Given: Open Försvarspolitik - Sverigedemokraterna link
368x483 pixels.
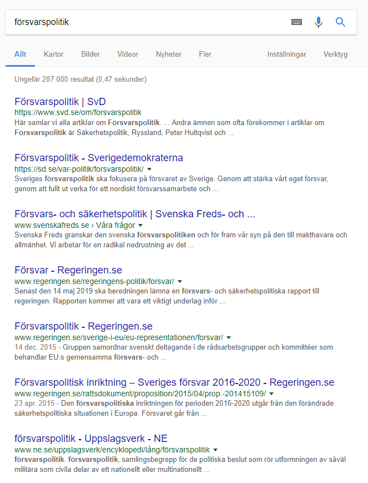Looking at the screenshot, I should [x=99, y=158].
